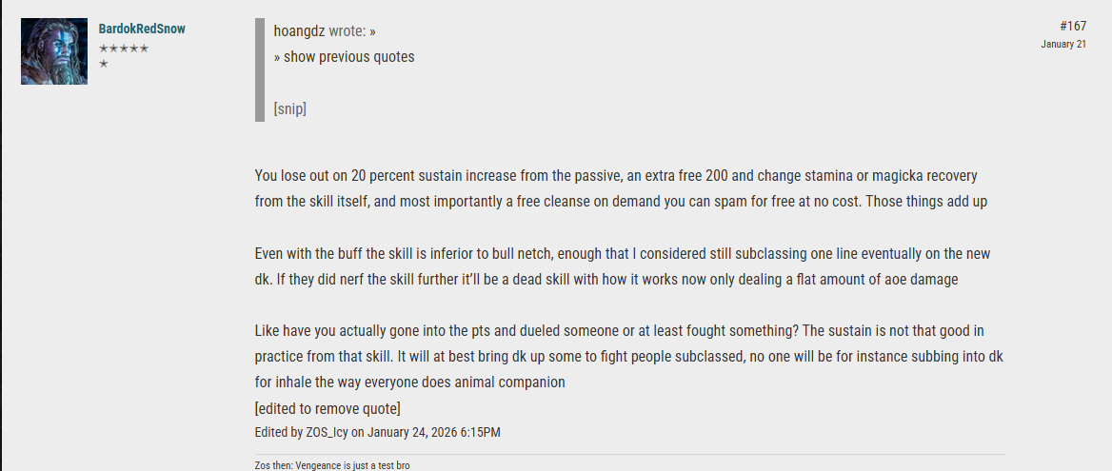The width and height of the screenshot is (1112, 471).
Task: Expand "show previous quotes"
Action: coord(348,57)
